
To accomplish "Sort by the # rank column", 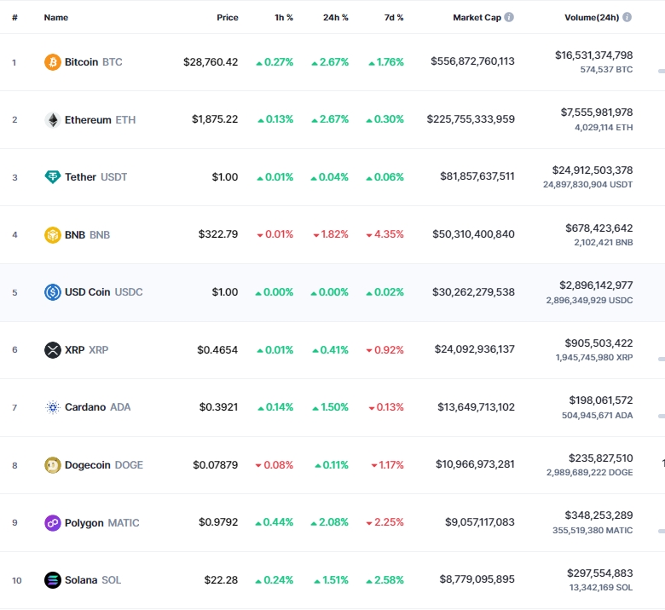I will tap(14, 17).
